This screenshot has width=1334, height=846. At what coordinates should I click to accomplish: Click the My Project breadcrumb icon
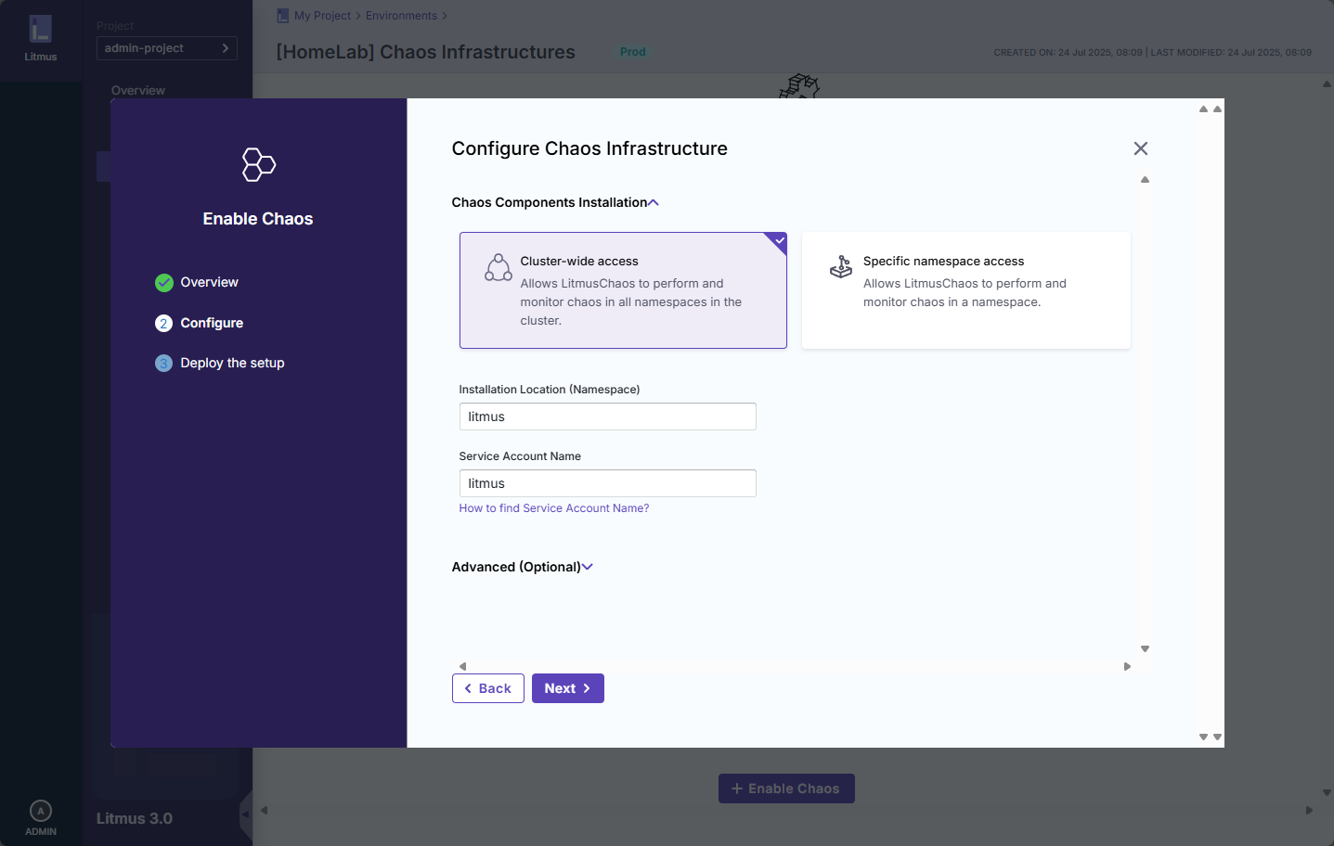point(283,16)
